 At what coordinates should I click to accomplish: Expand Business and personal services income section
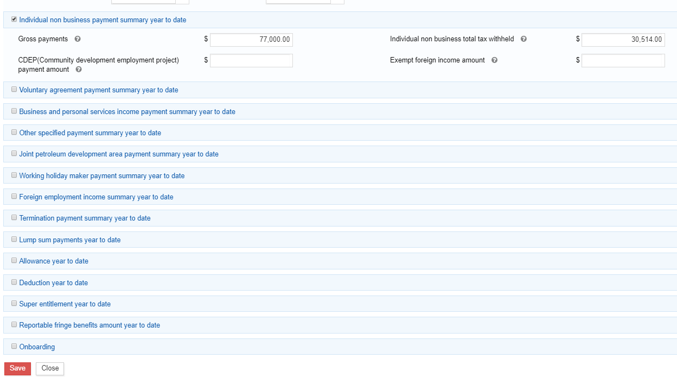click(x=127, y=111)
